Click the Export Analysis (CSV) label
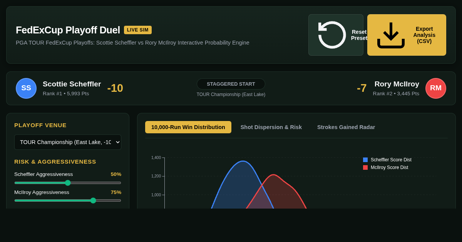 point(424,35)
